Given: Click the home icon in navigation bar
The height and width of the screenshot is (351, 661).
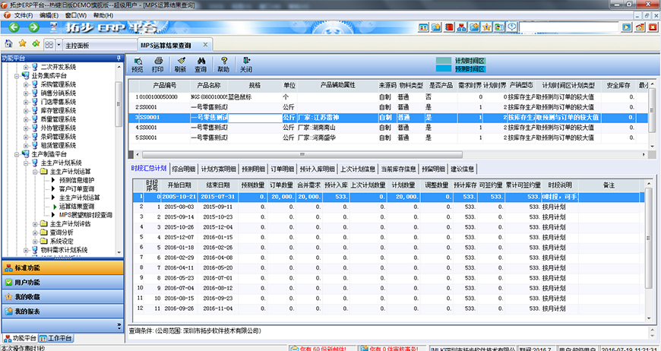Looking at the screenshot, I should click(8, 45).
